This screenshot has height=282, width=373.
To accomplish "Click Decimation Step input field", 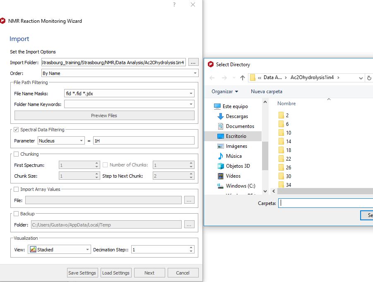I will tap(160, 249).
